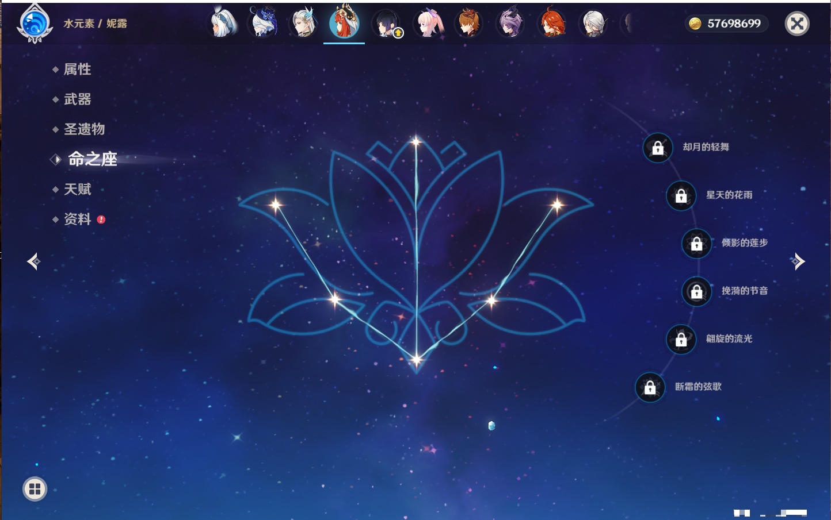Select the 翩旋的流光 constellation label
831x520 pixels.
tap(729, 338)
